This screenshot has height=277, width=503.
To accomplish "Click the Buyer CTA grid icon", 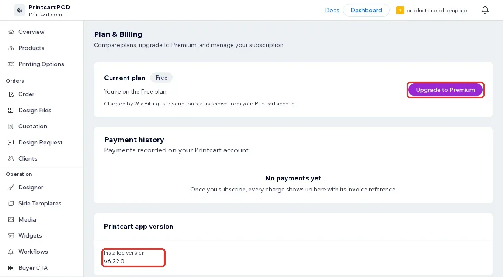I will click(x=11, y=268).
